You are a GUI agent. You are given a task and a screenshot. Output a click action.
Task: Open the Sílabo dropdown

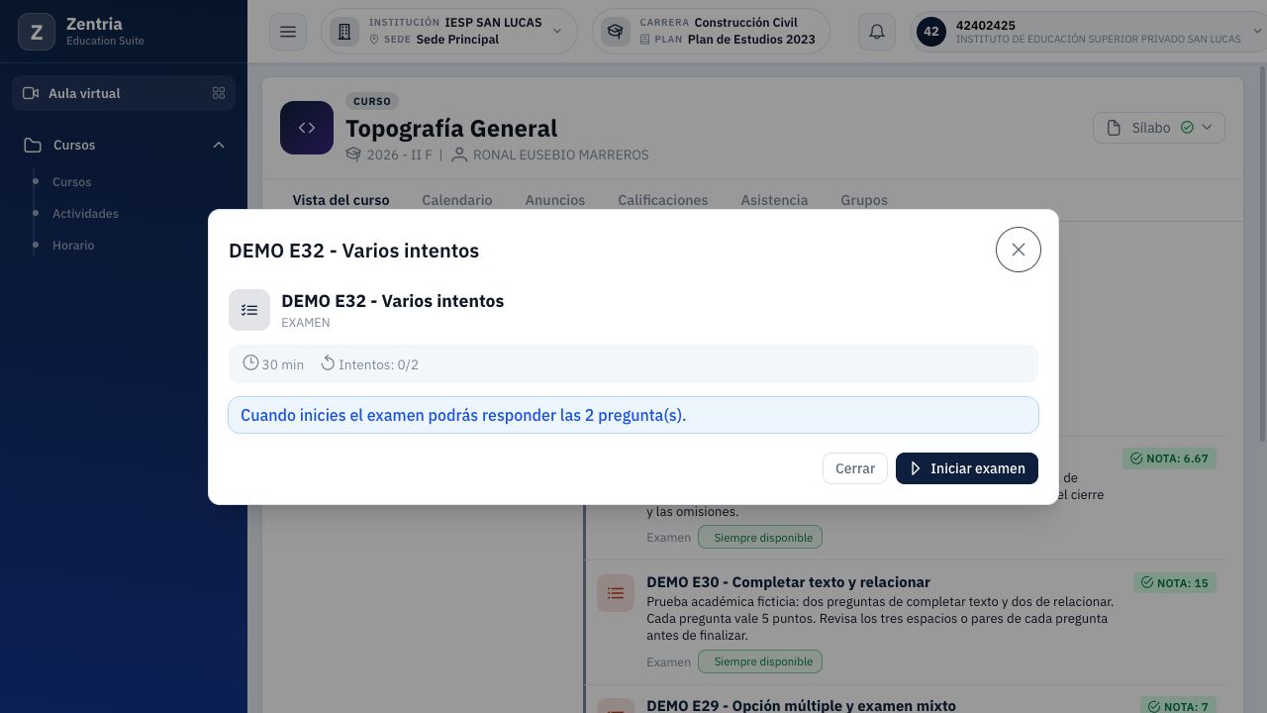tap(1159, 128)
